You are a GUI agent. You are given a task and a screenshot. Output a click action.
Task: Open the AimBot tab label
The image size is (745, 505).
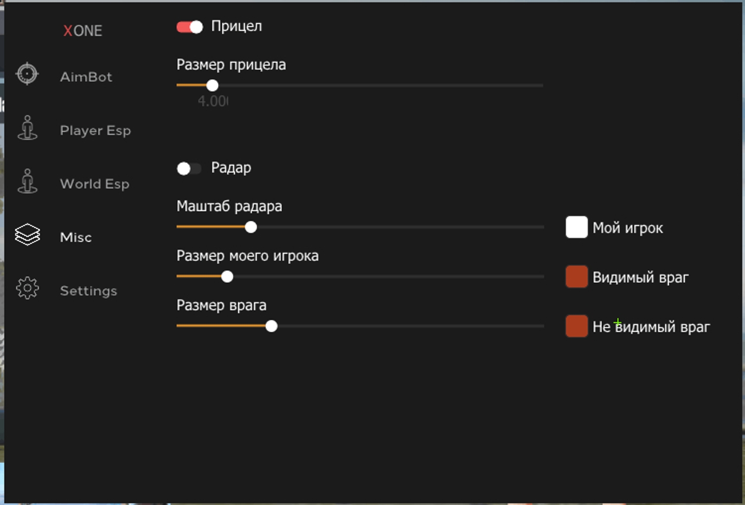[x=86, y=77]
